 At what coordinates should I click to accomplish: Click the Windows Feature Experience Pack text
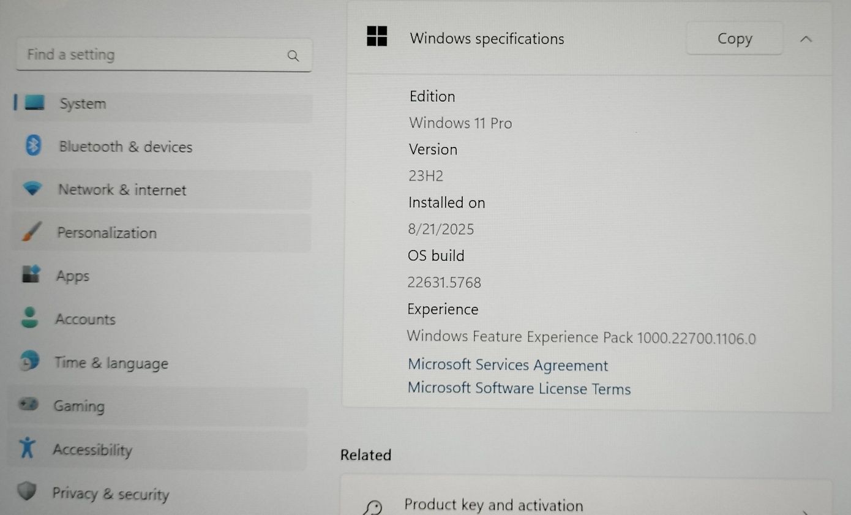[x=582, y=337]
